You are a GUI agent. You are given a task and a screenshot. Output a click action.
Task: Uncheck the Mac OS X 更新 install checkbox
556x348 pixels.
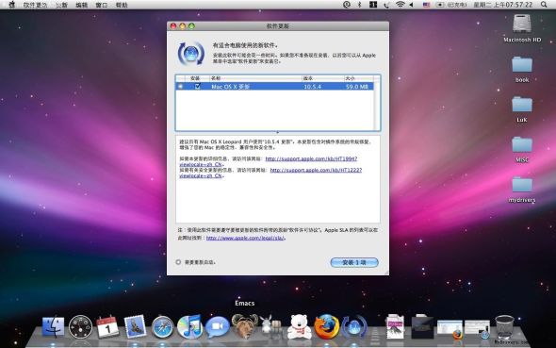point(198,86)
